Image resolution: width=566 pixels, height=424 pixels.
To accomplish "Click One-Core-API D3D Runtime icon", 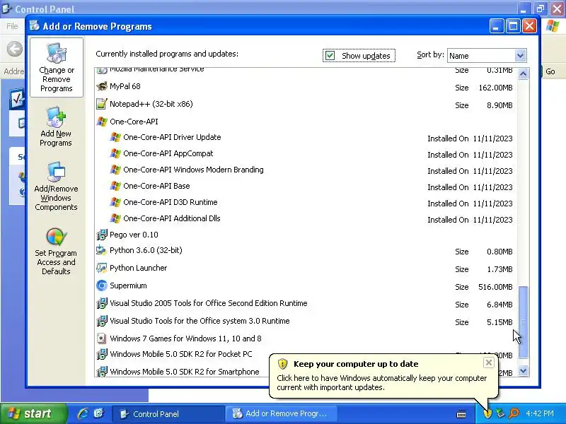I will [115, 202].
